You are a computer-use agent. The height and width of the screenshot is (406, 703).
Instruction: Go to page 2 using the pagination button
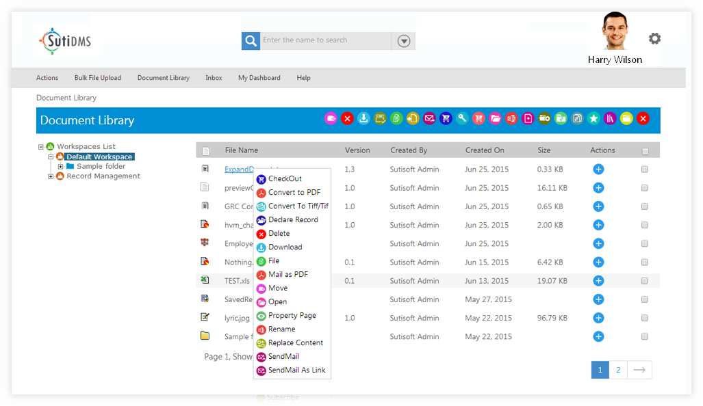[x=618, y=369]
